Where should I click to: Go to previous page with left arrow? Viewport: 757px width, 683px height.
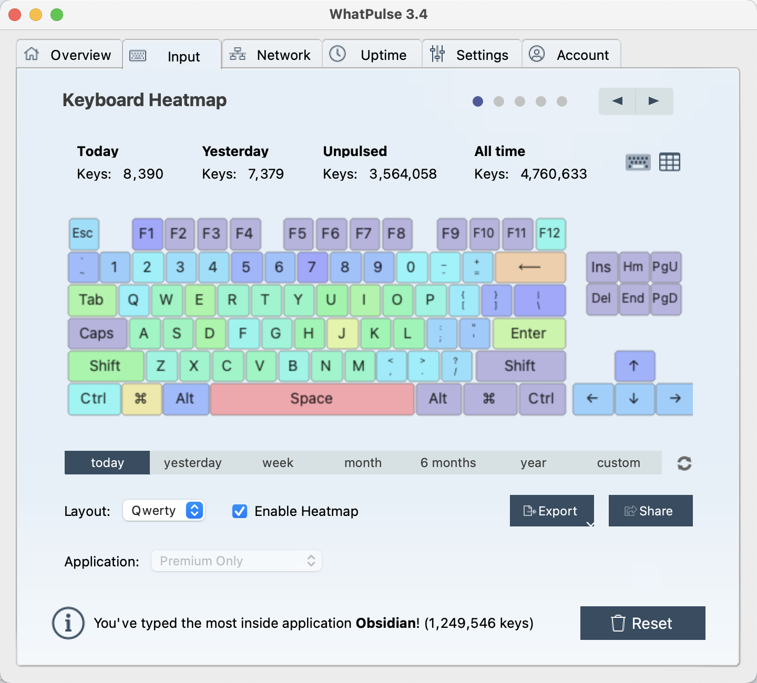coord(617,101)
